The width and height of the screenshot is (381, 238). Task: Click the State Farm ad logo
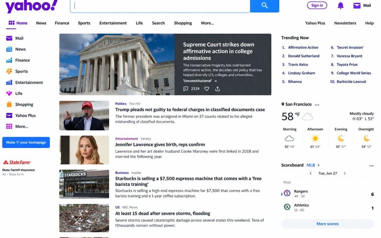click(17, 162)
